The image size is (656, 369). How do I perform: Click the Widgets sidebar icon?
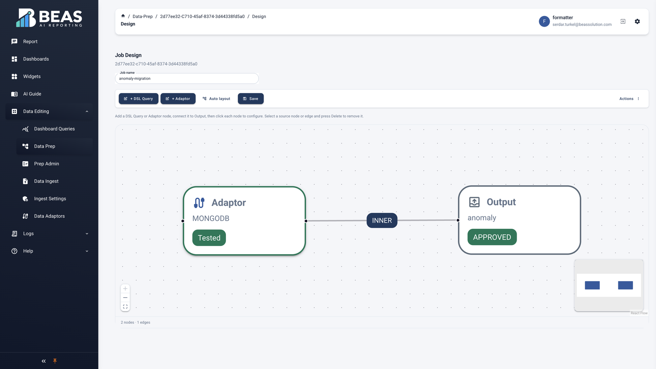(x=14, y=76)
